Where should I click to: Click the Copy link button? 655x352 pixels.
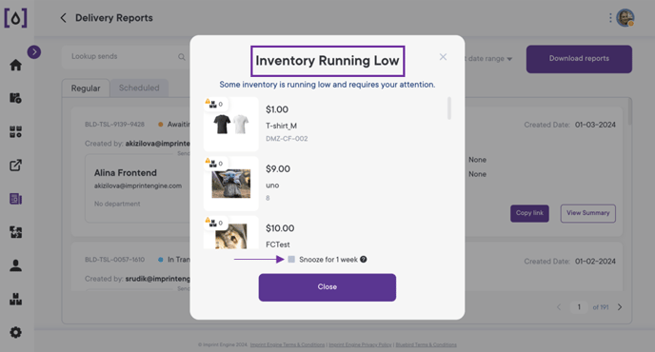[x=529, y=213]
